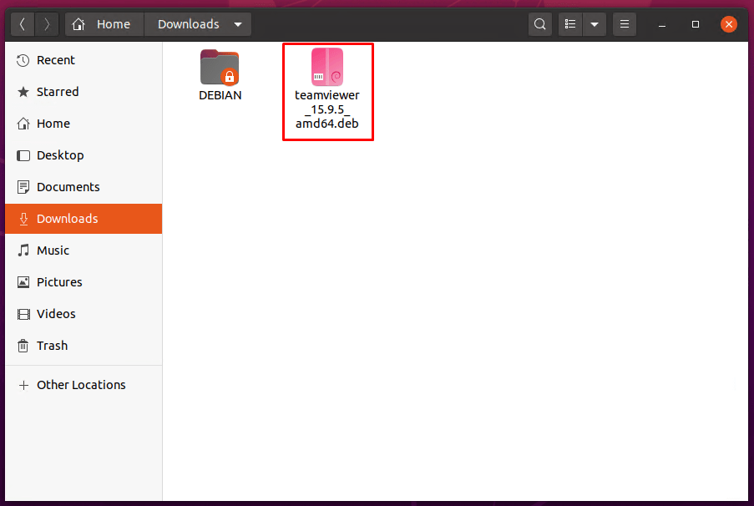This screenshot has height=506, width=754.
Task: Expand the Downloads breadcrumb dropdown
Action: click(239, 24)
